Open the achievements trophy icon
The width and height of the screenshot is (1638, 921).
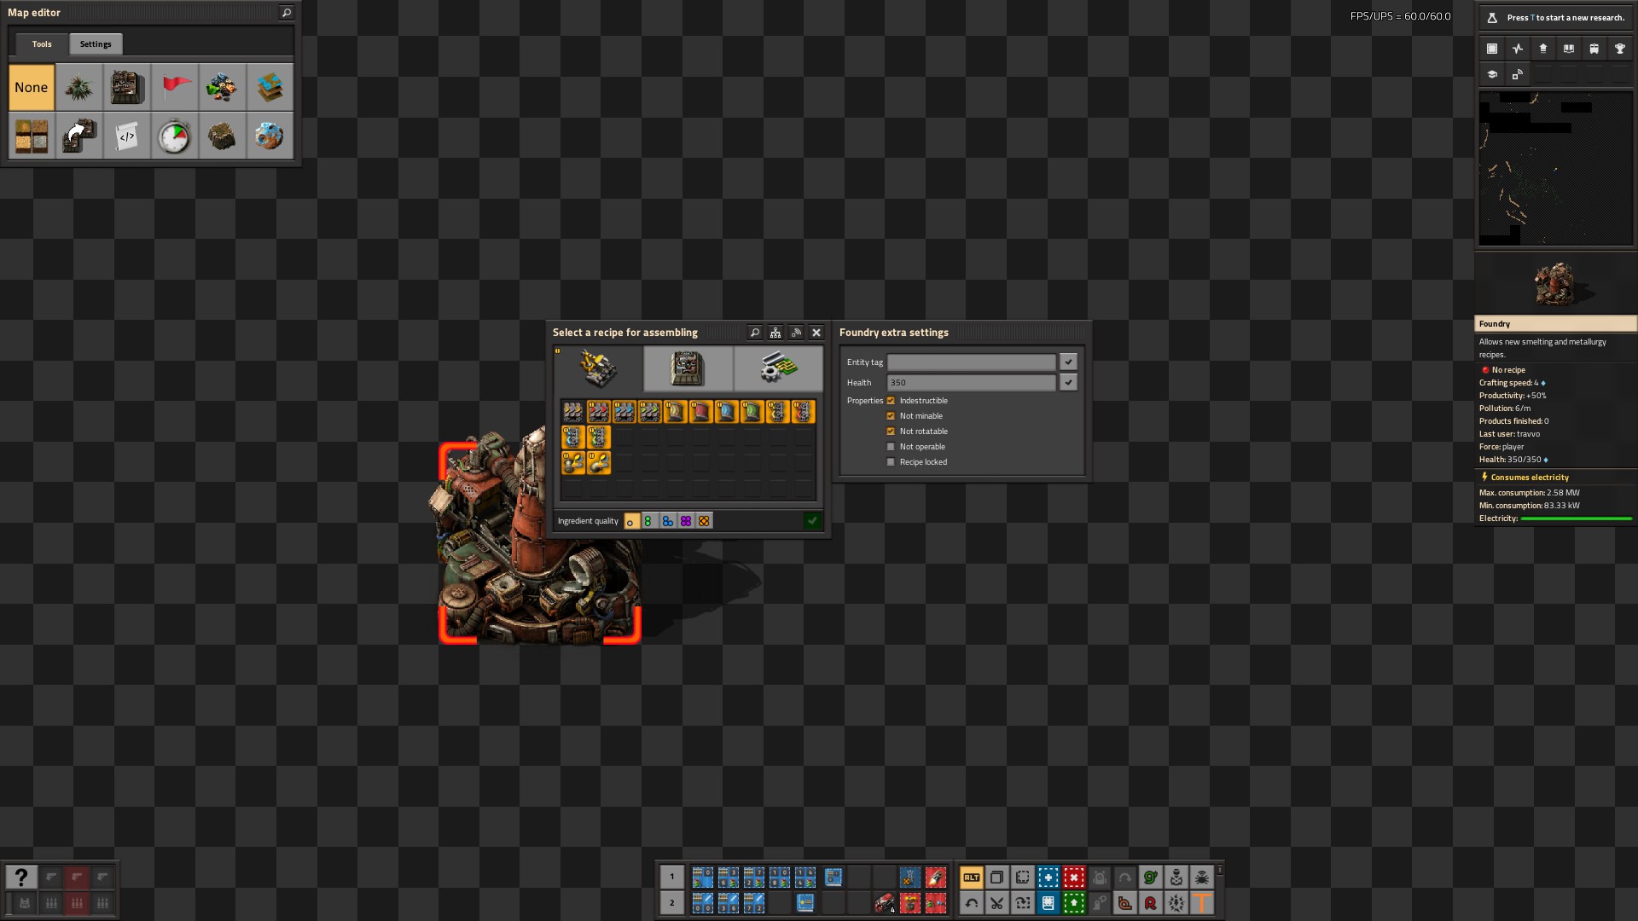1620,49
